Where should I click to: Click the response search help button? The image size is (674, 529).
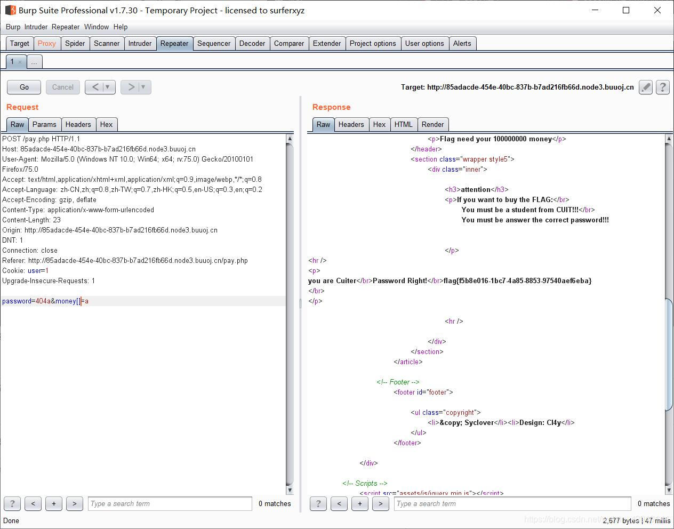pos(318,503)
